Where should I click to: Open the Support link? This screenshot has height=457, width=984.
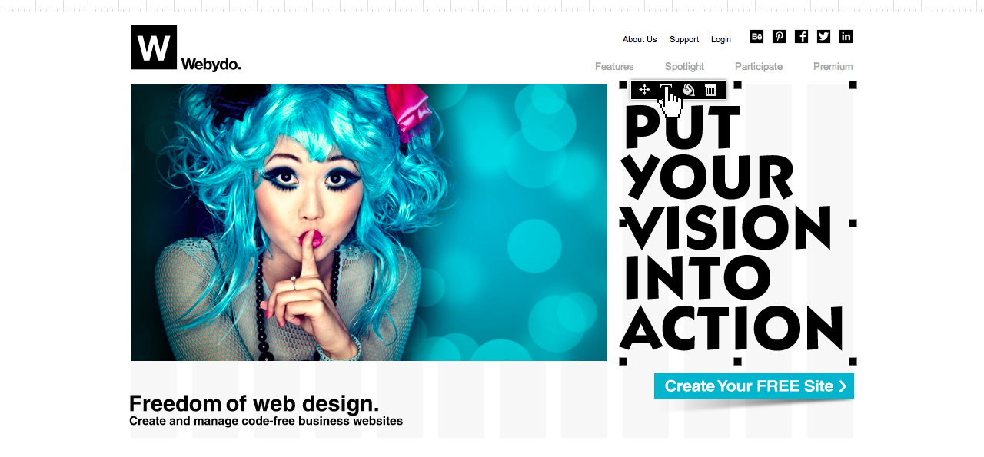click(684, 39)
